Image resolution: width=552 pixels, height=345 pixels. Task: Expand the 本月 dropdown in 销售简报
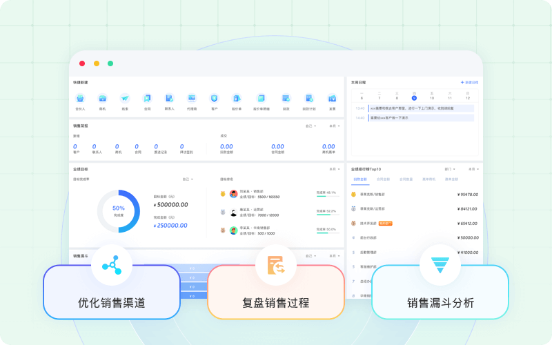pos(334,126)
